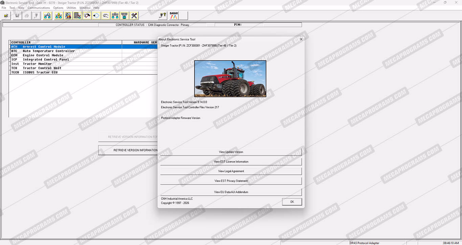Screen dimensions: 462x245
Task: Click the HARDWARE VER column header
Action: [x=140, y=42]
